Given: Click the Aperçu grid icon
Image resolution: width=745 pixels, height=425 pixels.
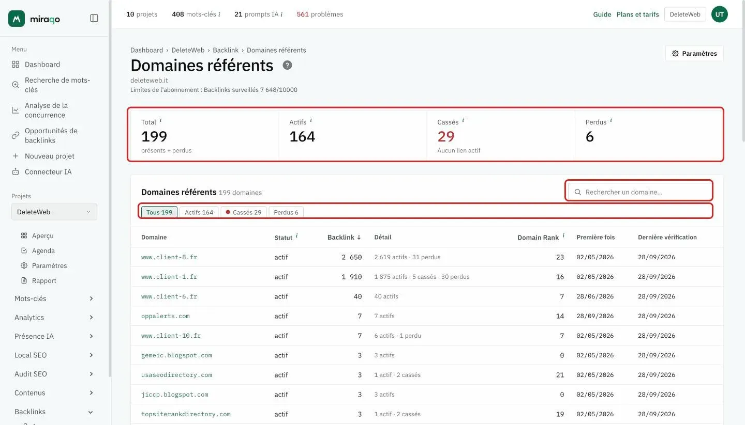Looking at the screenshot, I should (24, 235).
